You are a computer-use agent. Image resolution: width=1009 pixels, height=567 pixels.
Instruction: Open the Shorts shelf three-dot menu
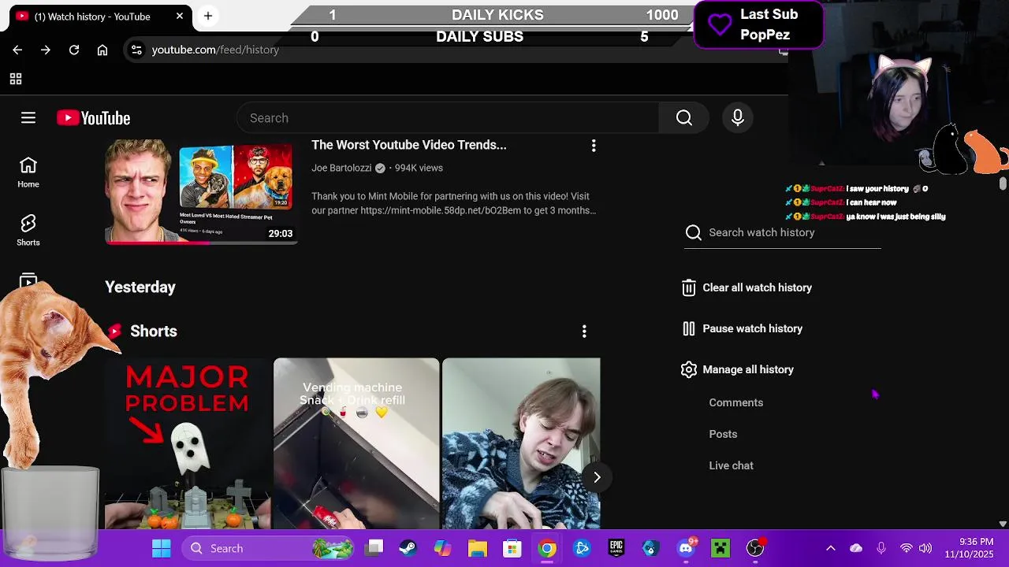(584, 332)
